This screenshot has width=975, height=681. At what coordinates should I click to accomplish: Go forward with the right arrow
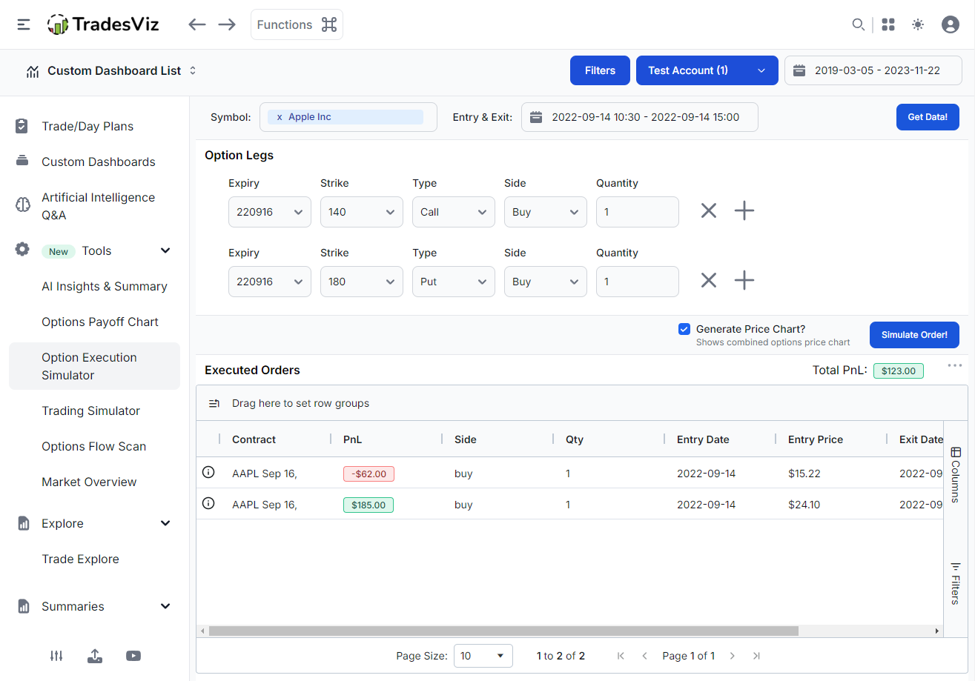[x=227, y=24]
